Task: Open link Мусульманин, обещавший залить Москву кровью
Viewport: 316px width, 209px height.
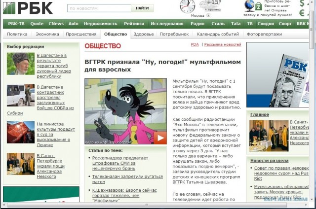Action: 281,192
